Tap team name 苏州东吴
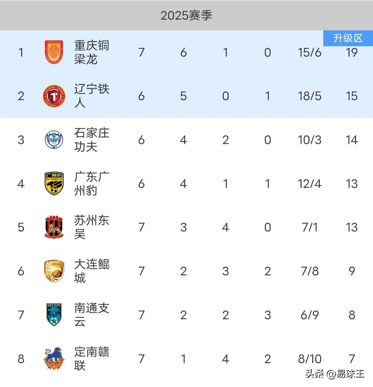Viewport: 373px width, 387px height. pos(92,227)
